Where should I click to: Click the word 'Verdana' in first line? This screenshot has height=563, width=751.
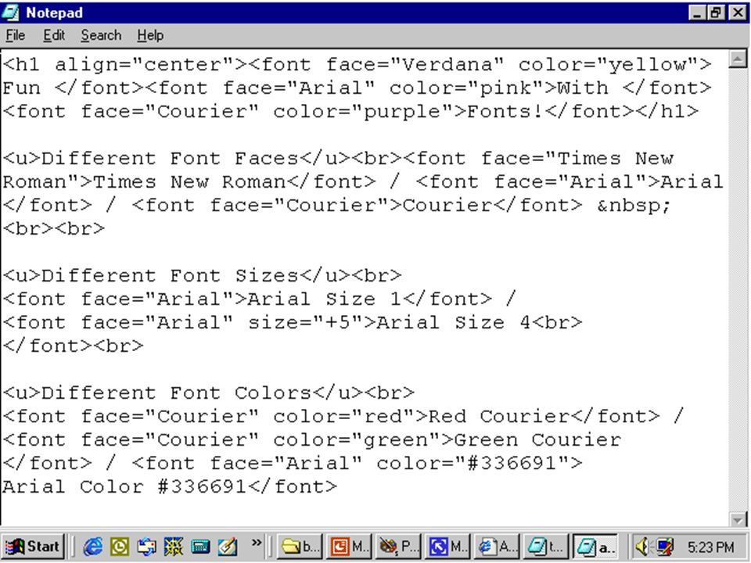point(447,64)
